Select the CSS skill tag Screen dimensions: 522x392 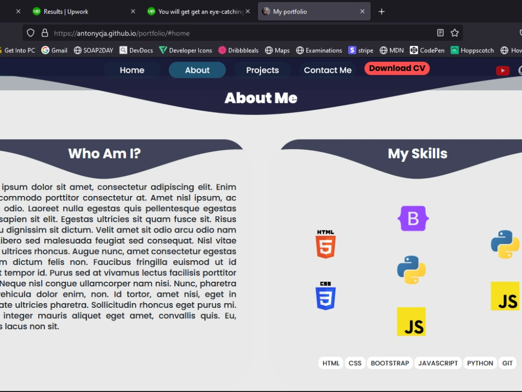[355, 363]
